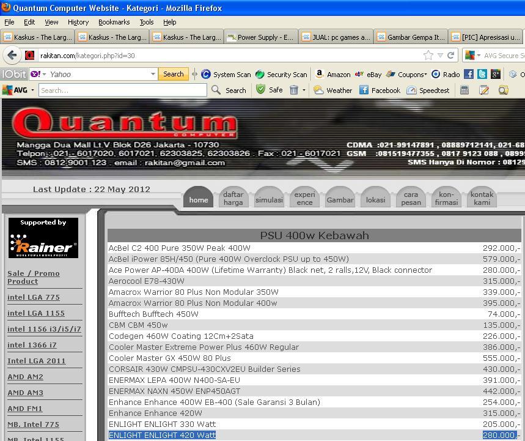
Task: Launch the AVG Speedtest
Action: click(428, 90)
